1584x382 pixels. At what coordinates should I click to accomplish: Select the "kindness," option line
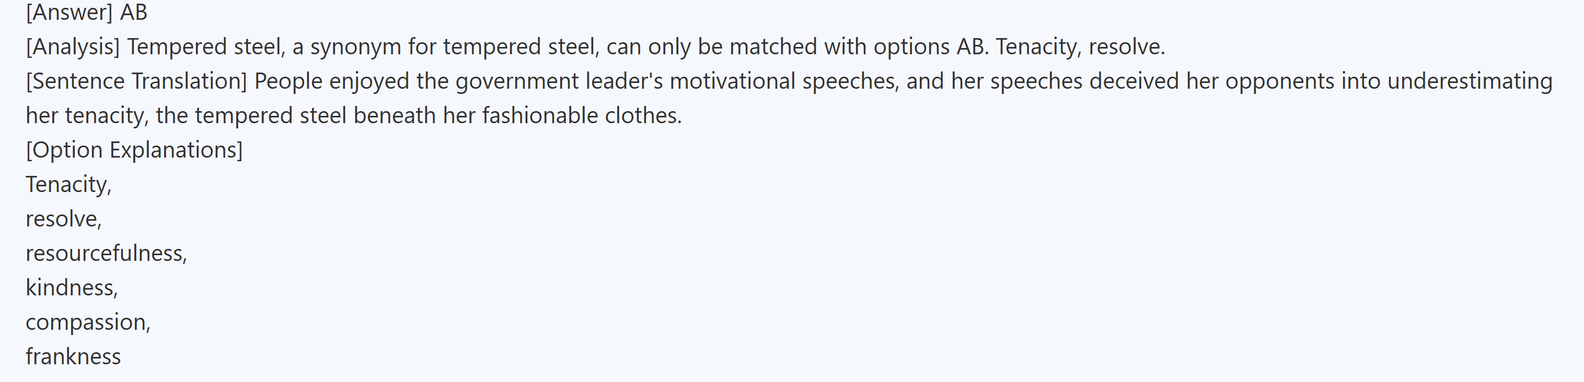[x=71, y=288]
